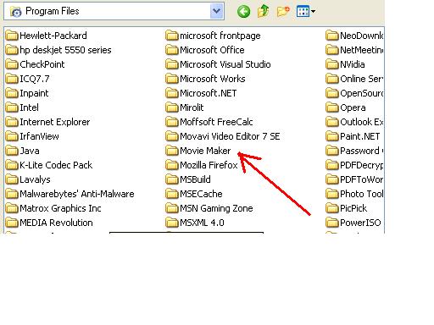Select the Java folder icon
Screen dimensions: 434x325
click(x=12, y=151)
